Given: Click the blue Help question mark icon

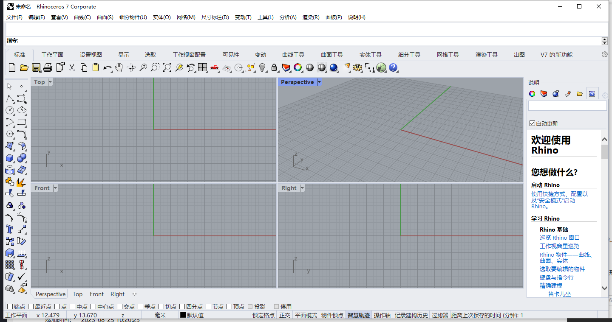Looking at the screenshot, I should coord(393,67).
